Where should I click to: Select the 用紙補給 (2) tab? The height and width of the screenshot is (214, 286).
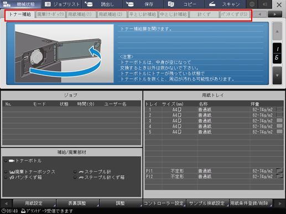click(112, 14)
